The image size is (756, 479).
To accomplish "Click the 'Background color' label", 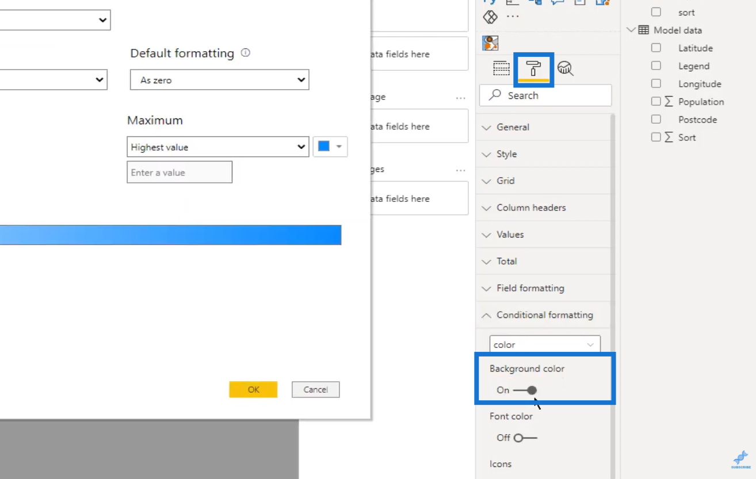I will coord(527,369).
